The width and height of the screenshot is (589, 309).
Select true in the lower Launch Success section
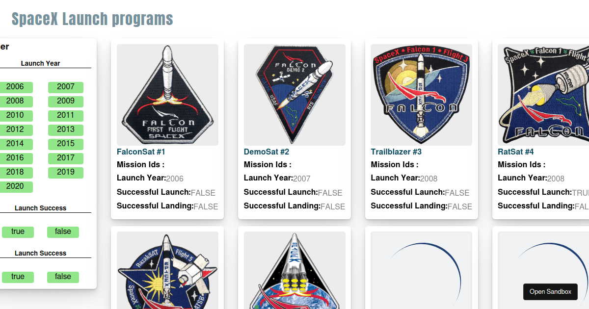coord(18,277)
